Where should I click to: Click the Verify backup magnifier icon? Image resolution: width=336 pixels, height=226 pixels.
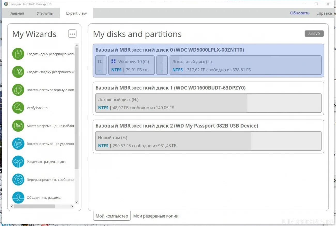click(x=18, y=108)
